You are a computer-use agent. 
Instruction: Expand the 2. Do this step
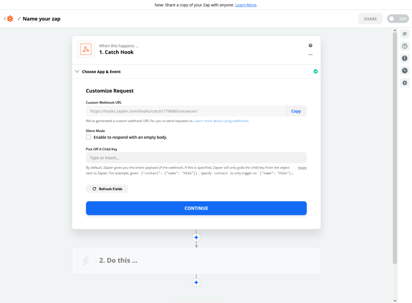[x=196, y=261]
